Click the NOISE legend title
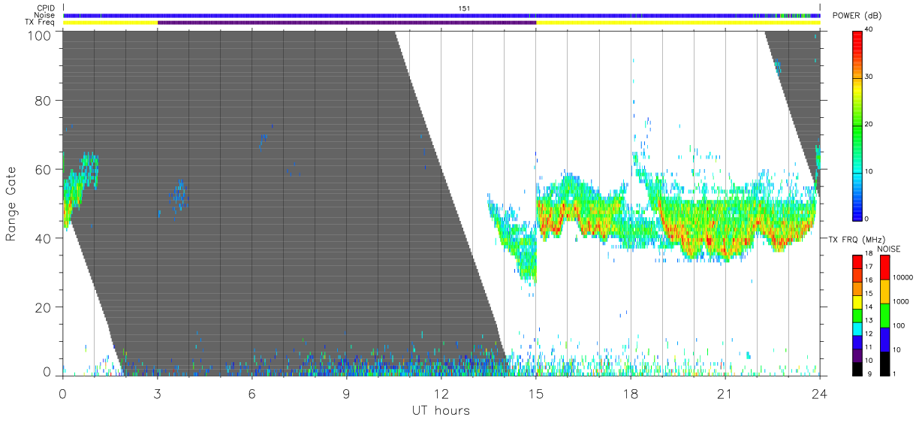922x426 pixels. tap(888, 249)
